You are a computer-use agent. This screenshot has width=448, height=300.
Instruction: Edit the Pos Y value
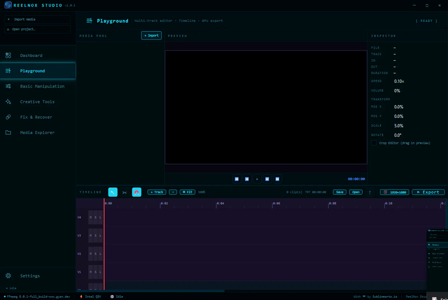tap(399, 116)
